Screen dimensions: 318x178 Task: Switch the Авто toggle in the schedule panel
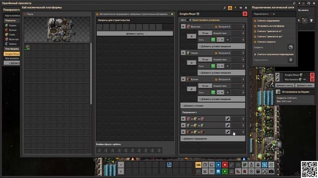coord(189,20)
